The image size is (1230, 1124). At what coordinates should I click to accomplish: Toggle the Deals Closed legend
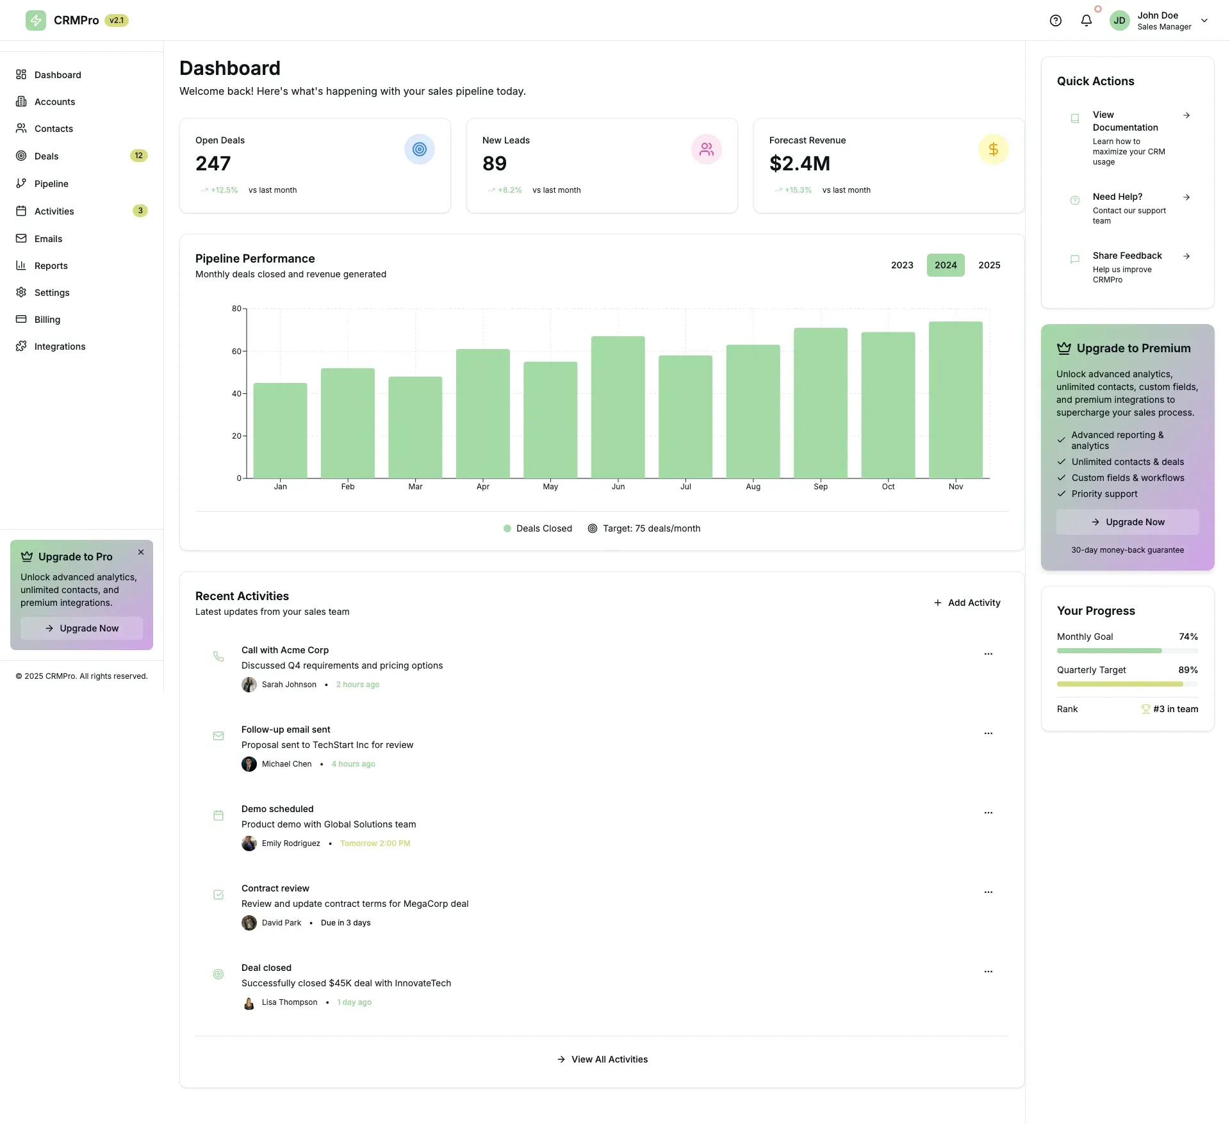[x=538, y=528]
